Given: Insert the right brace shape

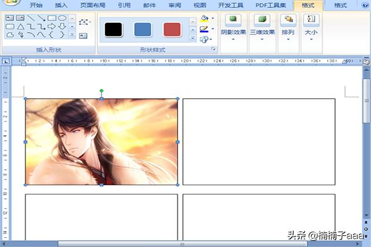Looking at the screenshot, I should 62,35.
